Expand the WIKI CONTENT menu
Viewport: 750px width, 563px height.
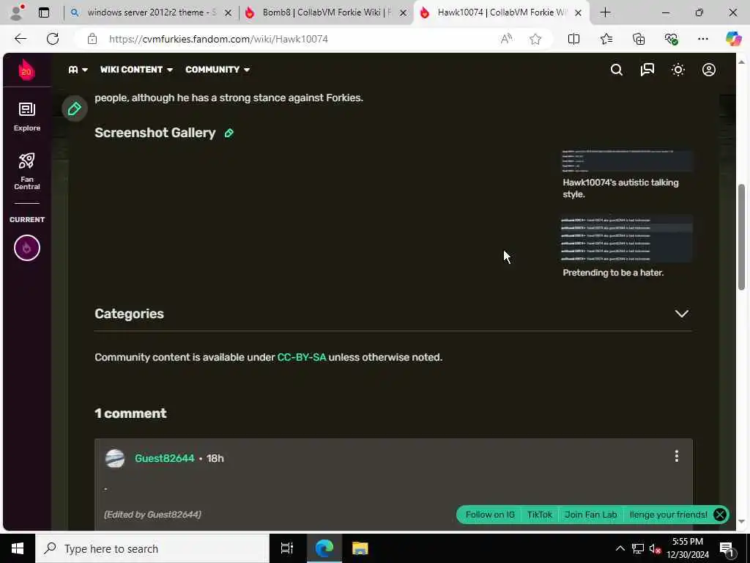(136, 70)
